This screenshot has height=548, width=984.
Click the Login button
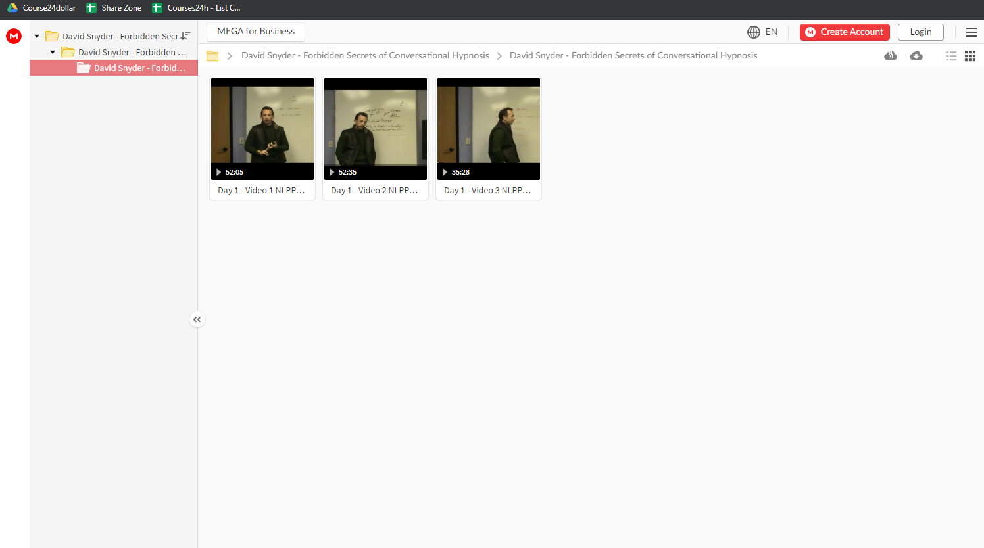coord(921,32)
